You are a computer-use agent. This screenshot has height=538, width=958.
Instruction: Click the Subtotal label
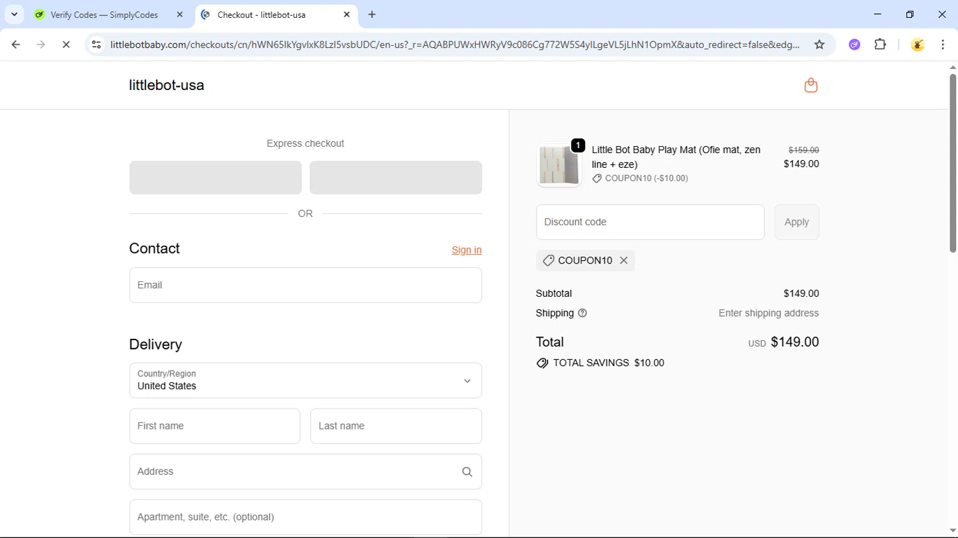pyautogui.click(x=554, y=294)
